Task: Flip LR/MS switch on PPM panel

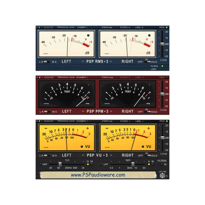Action: 47,112
